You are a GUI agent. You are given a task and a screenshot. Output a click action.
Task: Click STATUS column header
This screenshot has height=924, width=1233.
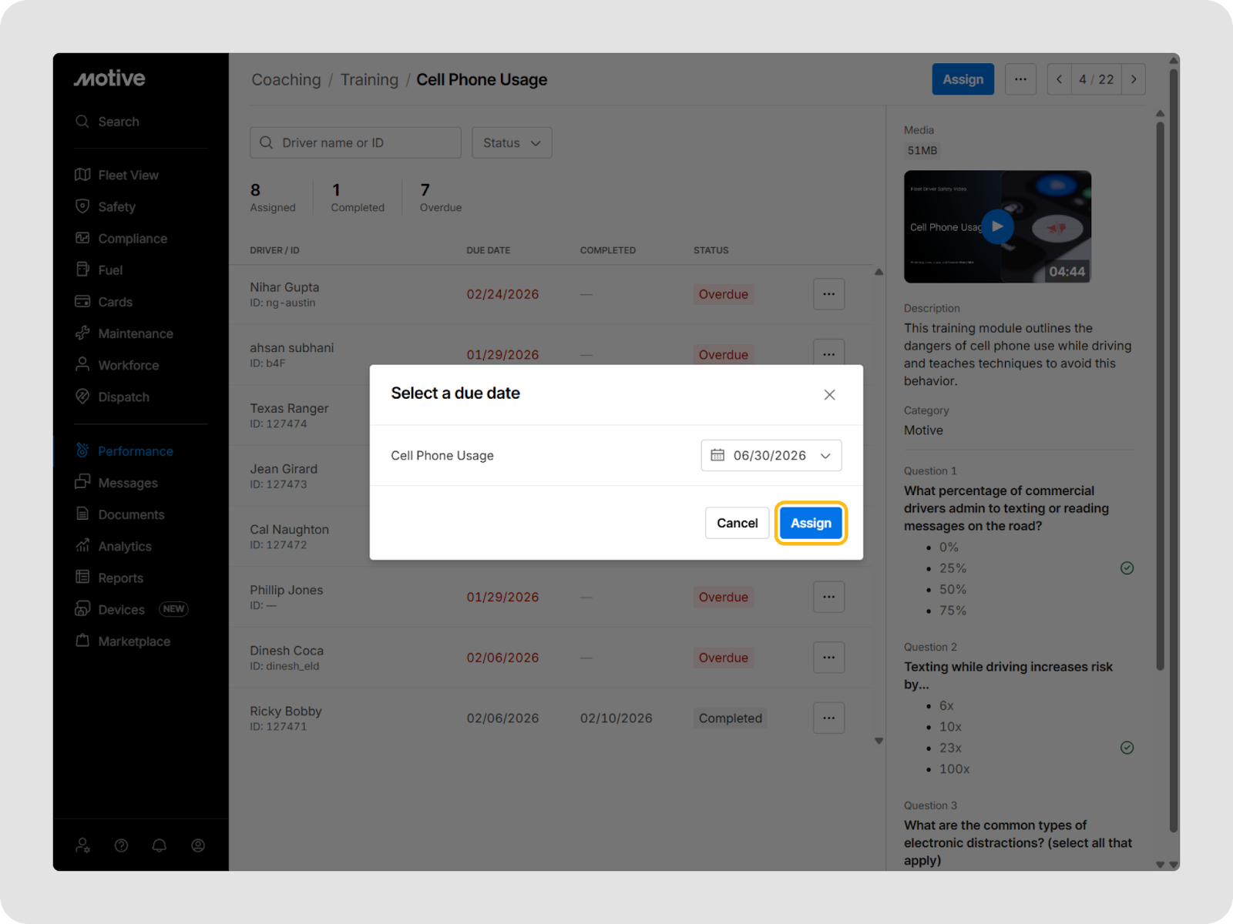pos(711,250)
